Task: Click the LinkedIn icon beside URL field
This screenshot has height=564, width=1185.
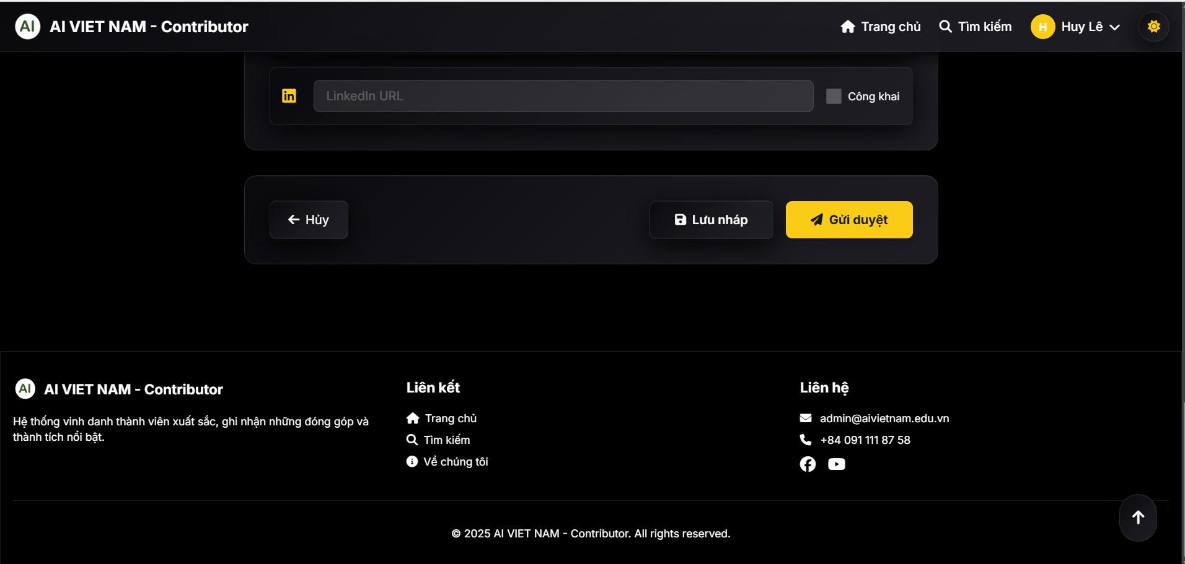Action: 289,96
